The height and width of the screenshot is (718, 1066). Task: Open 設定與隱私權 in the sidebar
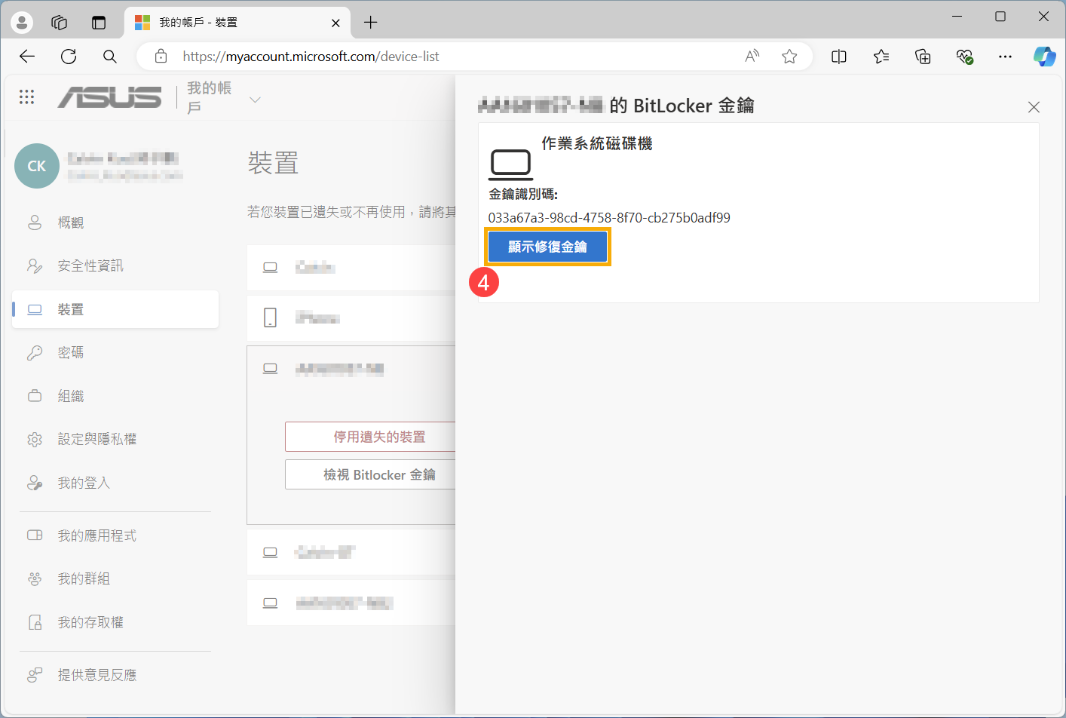coord(115,439)
